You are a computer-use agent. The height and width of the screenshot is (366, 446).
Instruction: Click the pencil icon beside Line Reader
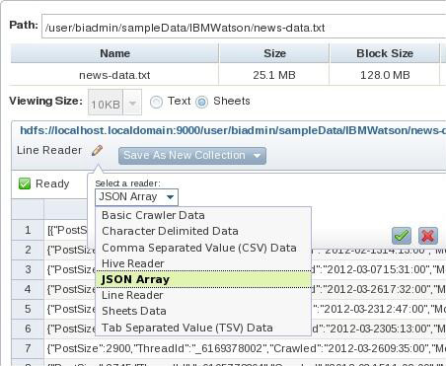click(98, 151)
